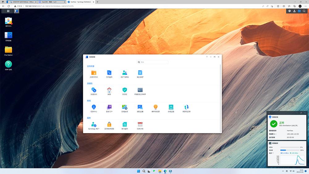Open External Access (外部访问) settings

(94, 90)
